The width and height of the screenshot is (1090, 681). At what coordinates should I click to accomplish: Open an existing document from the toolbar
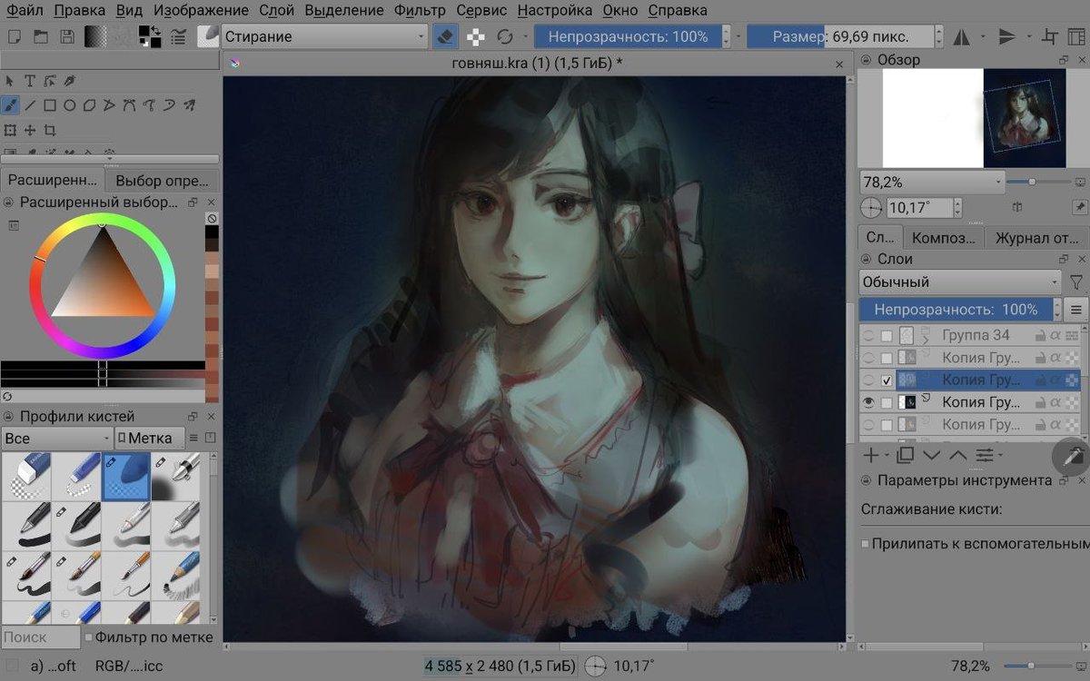point(40,36)
